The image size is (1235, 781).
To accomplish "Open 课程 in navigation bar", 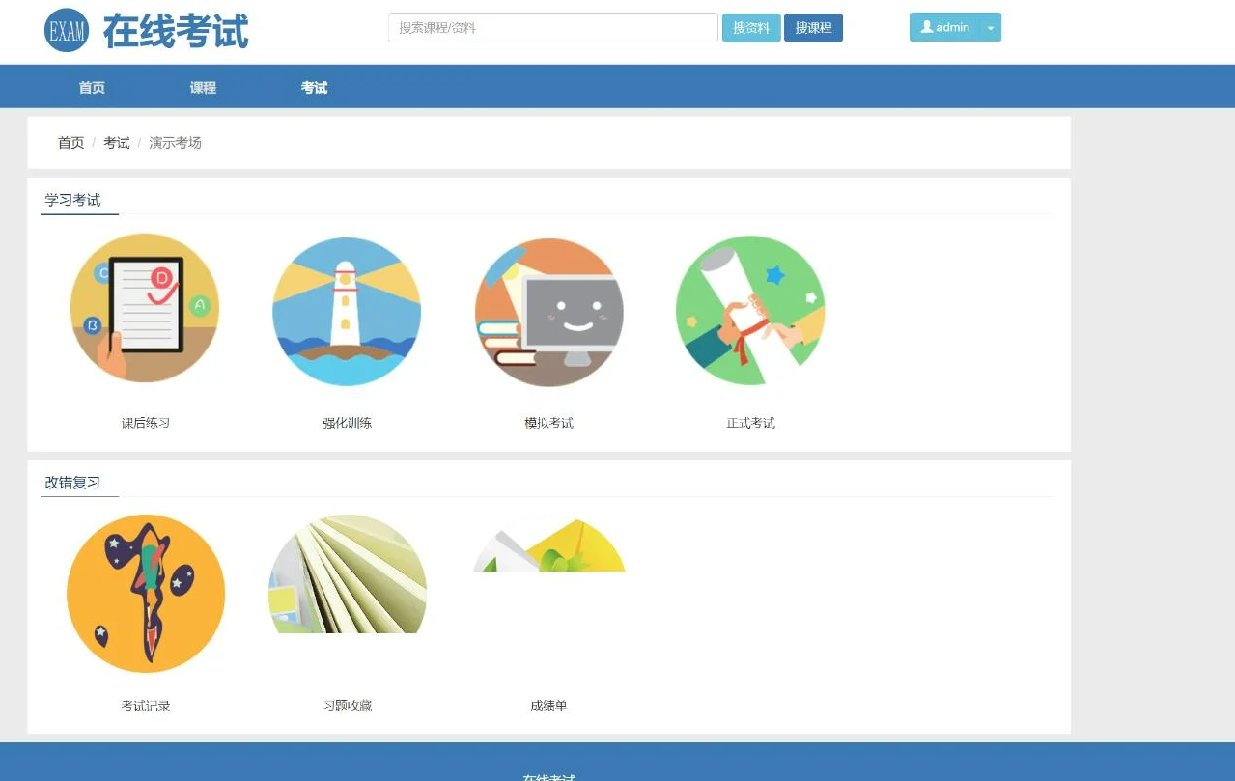I will click(x=203, y=88).
